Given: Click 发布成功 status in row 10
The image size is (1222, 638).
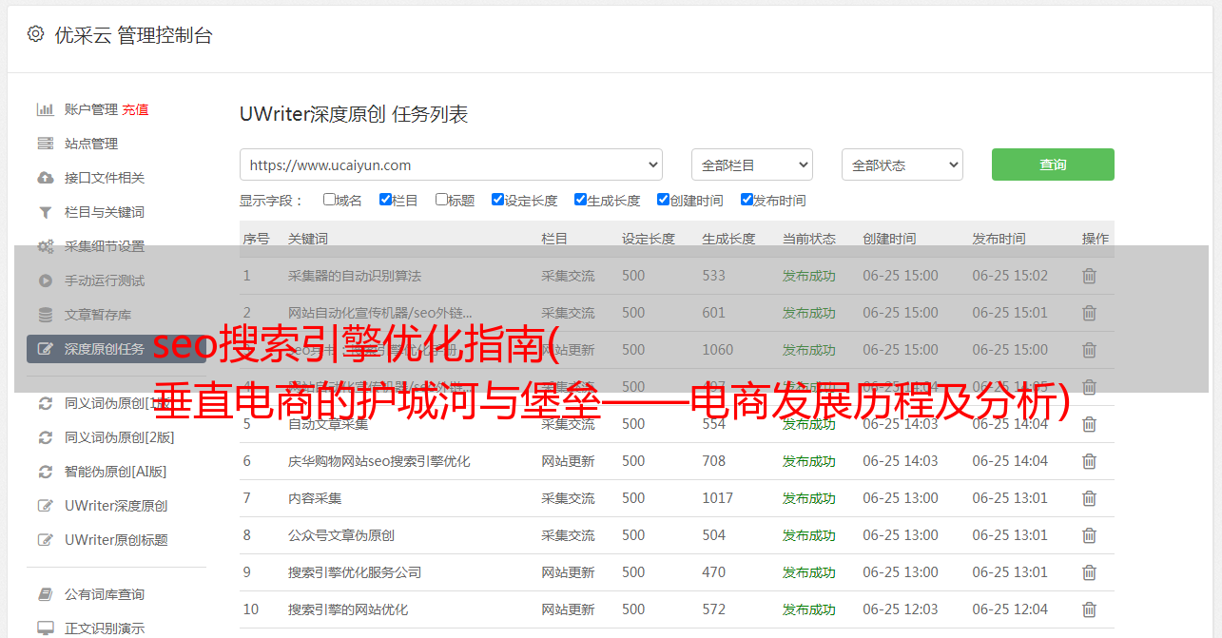Looking at the screenshot, I should click(x=809, y=609).
